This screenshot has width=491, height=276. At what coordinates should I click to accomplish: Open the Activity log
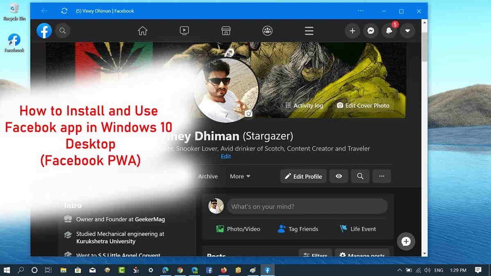304,105
